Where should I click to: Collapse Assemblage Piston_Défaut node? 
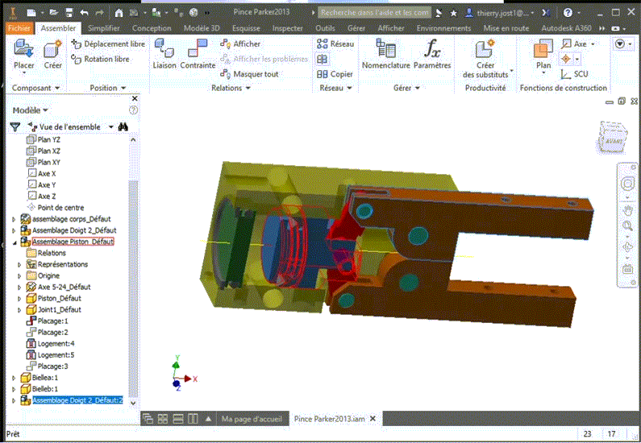[x=14, y=242]
